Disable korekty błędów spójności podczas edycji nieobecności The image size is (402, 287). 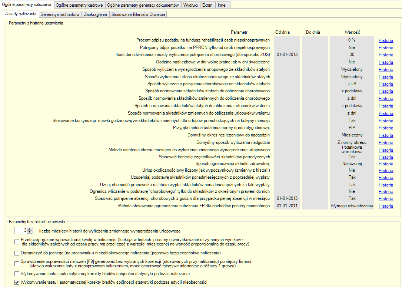(x=17, y=283)
